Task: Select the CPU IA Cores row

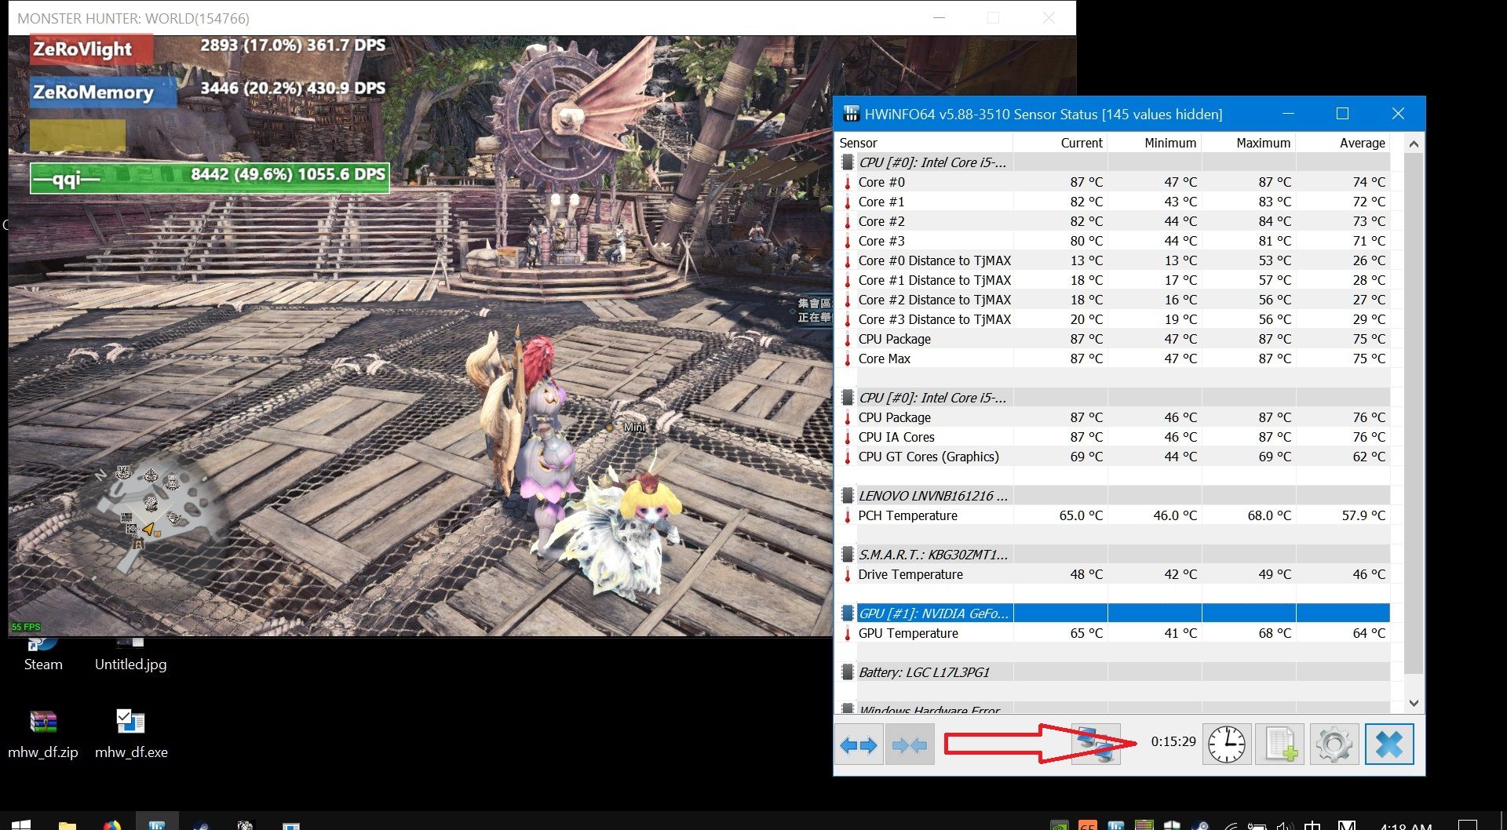Action: click(x=1113, y=437)
